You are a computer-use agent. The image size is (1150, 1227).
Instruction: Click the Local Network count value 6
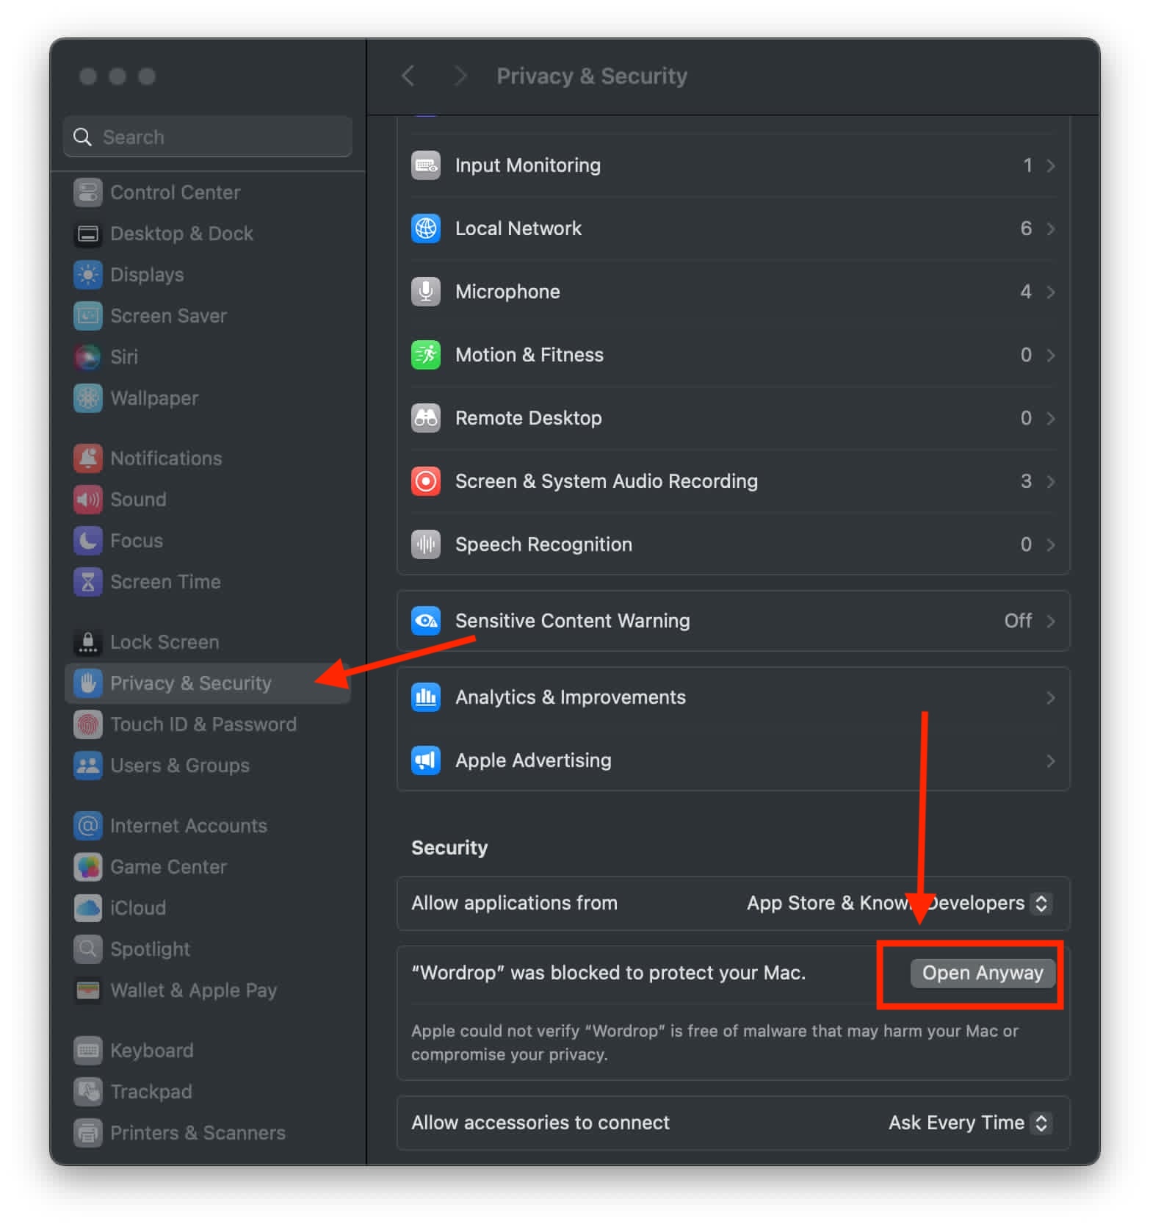(x=1026, y=229)
